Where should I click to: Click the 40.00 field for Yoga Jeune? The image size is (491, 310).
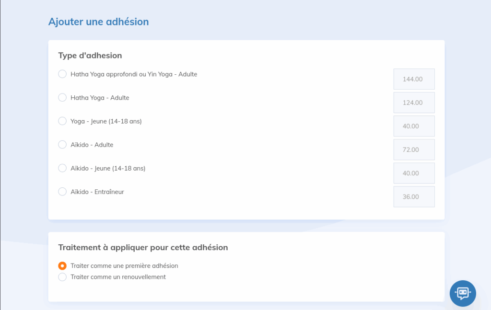414,126
